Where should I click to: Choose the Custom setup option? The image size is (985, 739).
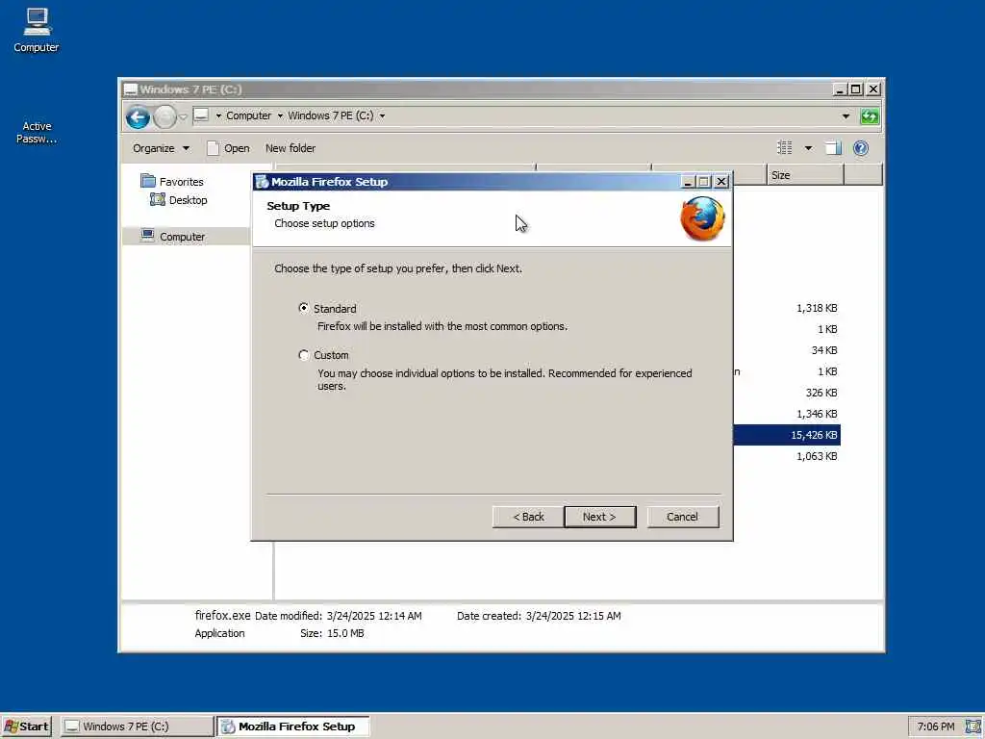click(304, 355)
